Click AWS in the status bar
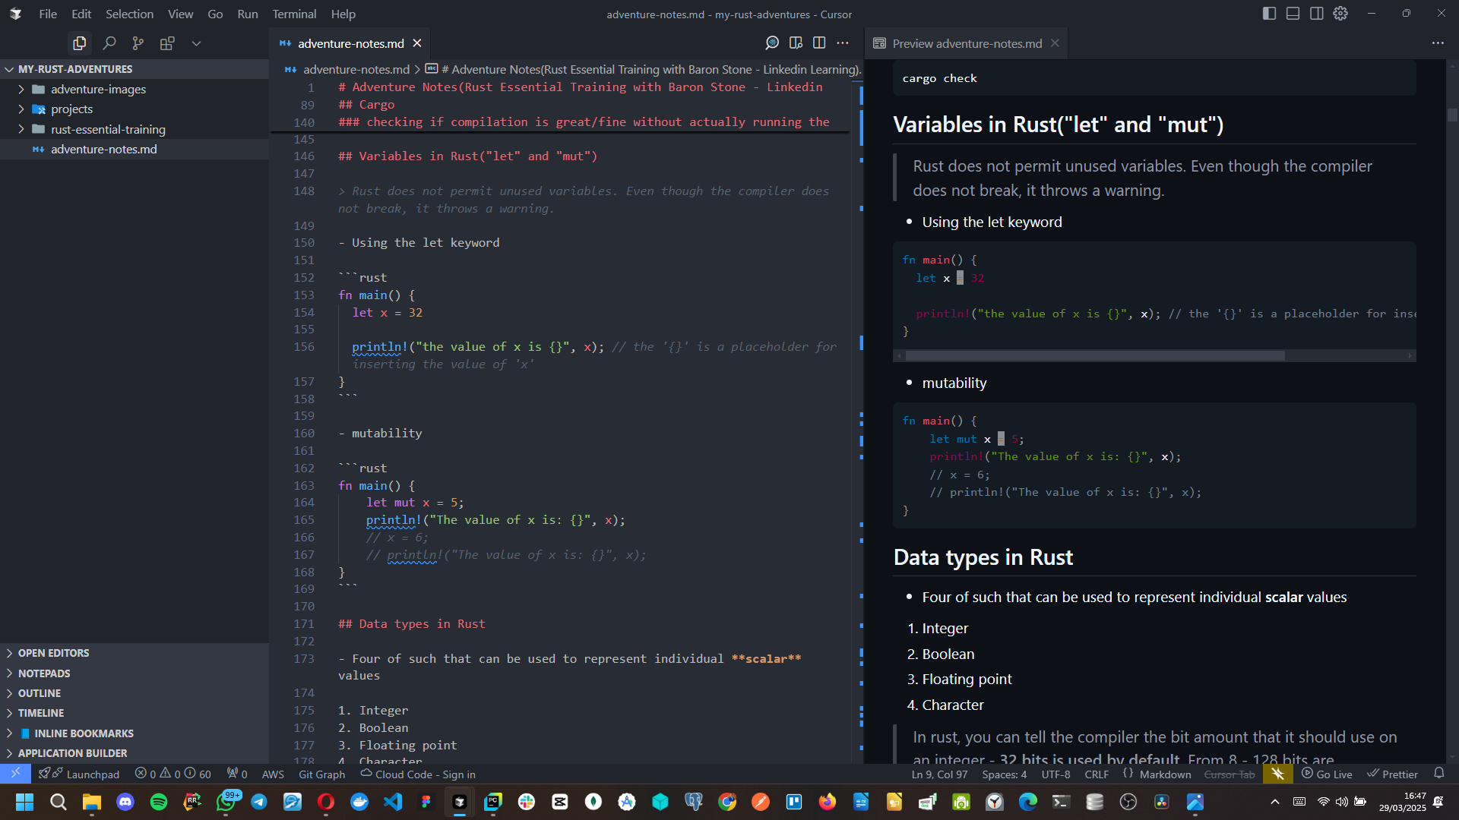1459x820 pixels. [x=273, y=774]
